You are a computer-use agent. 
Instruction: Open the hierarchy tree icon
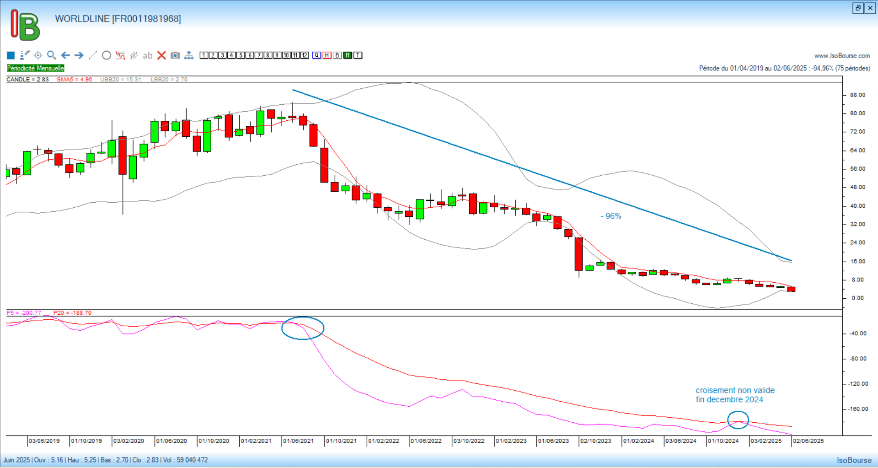(189, 55)
